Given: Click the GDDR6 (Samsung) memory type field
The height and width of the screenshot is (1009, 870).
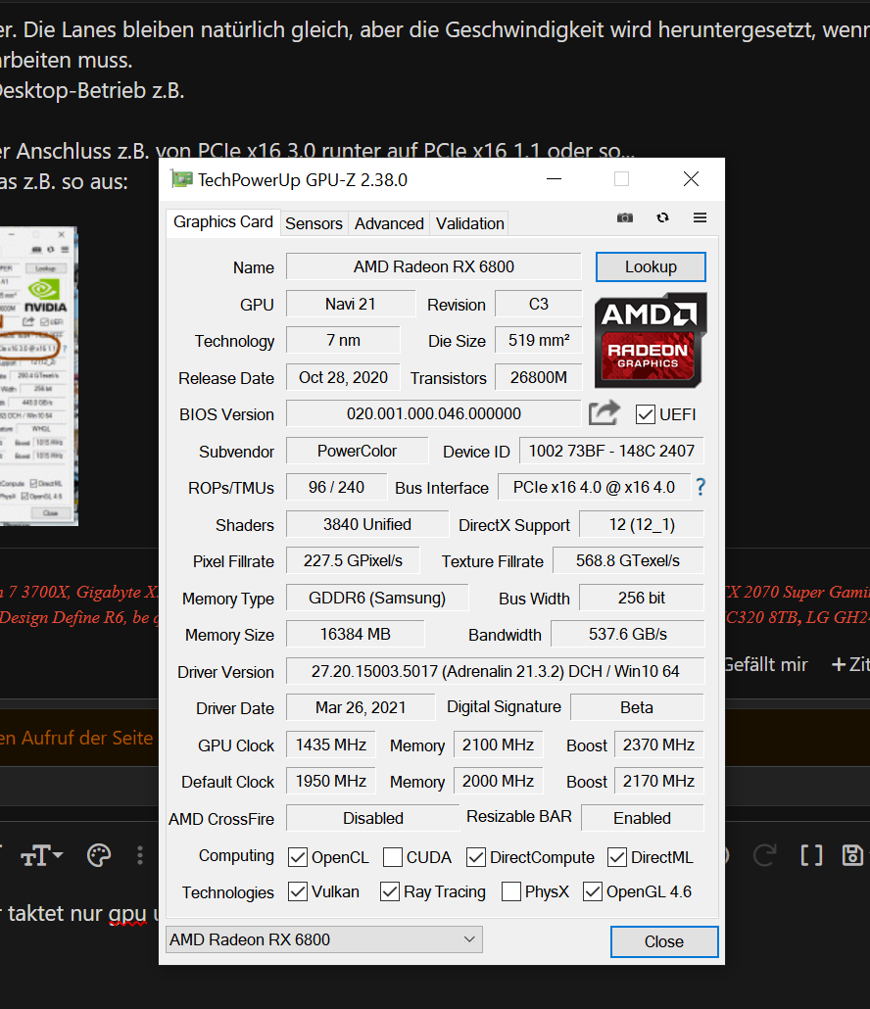Looking at the screenshot, I should [377, 598].
